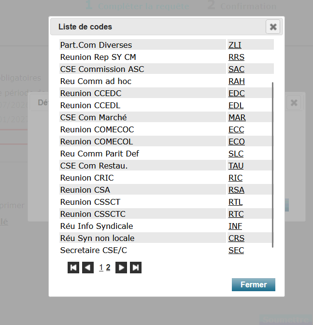Click the Reunion CSSCTC label

[93, 214]
